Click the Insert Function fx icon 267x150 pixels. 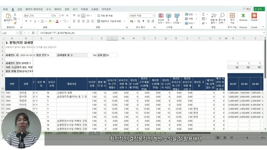click(x=33, y=33)
